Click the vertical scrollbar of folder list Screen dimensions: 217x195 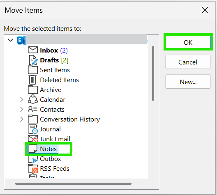(x=153, y=73)
